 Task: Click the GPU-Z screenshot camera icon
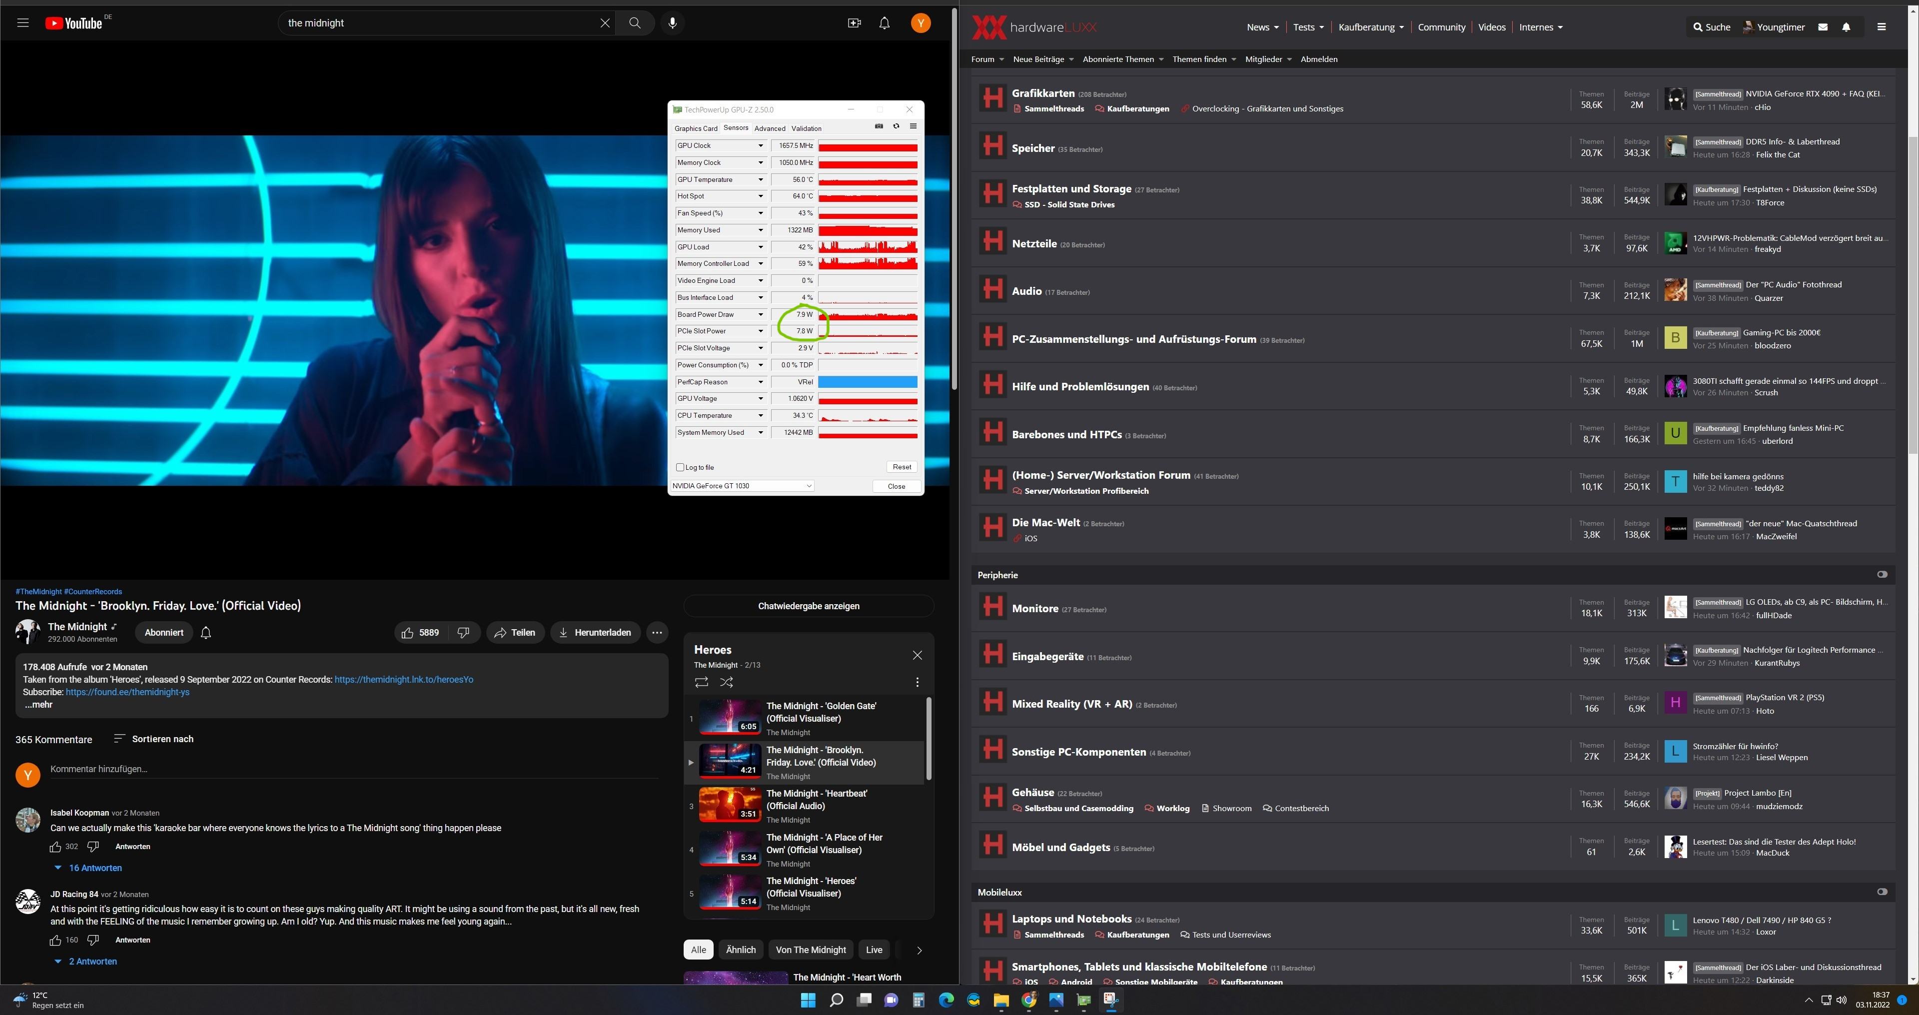pyautogui.click(x=879, y=127)
